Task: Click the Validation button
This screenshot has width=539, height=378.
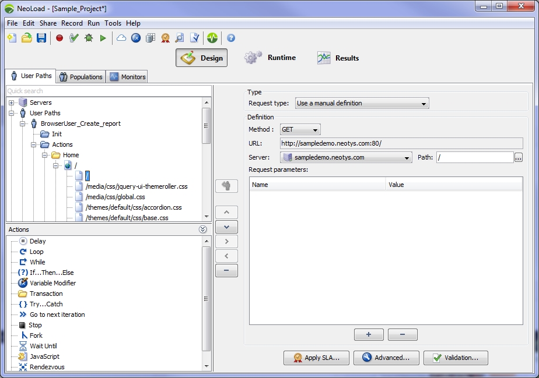Action: coord(456,358)
